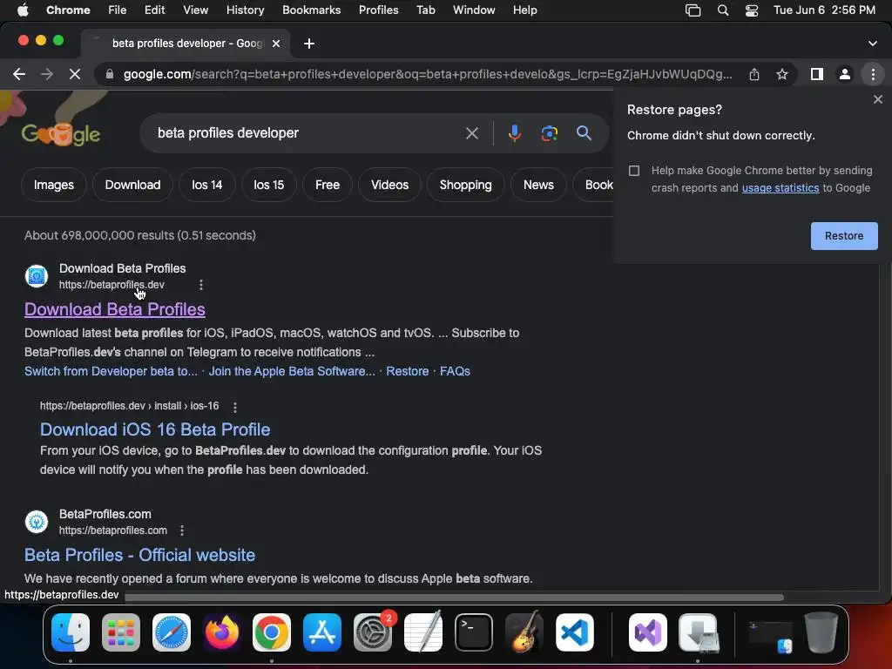Select the Videos filter chip
Screen dimensions: 892x669
[389, 185]
